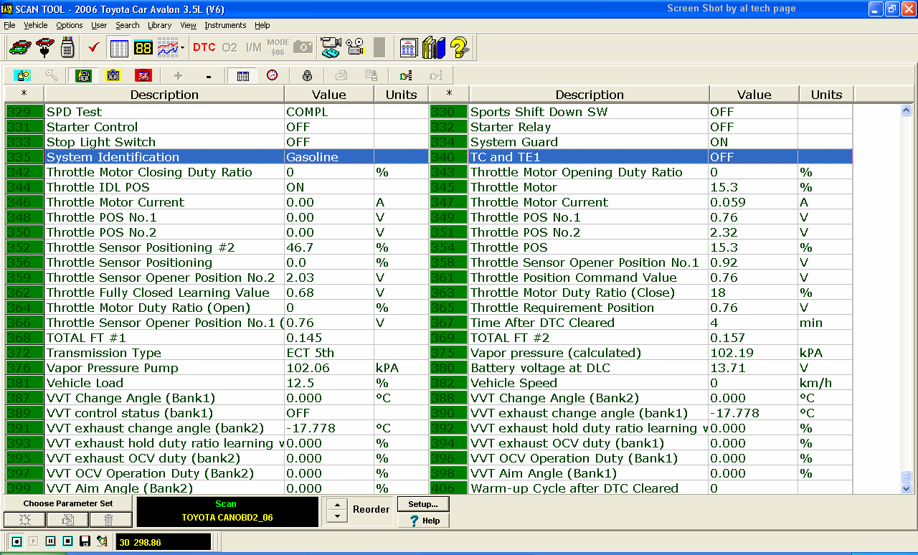Click the Reorder up arrow
The height and width of the screenshot is (555, 918).
[x=336, y=504]
